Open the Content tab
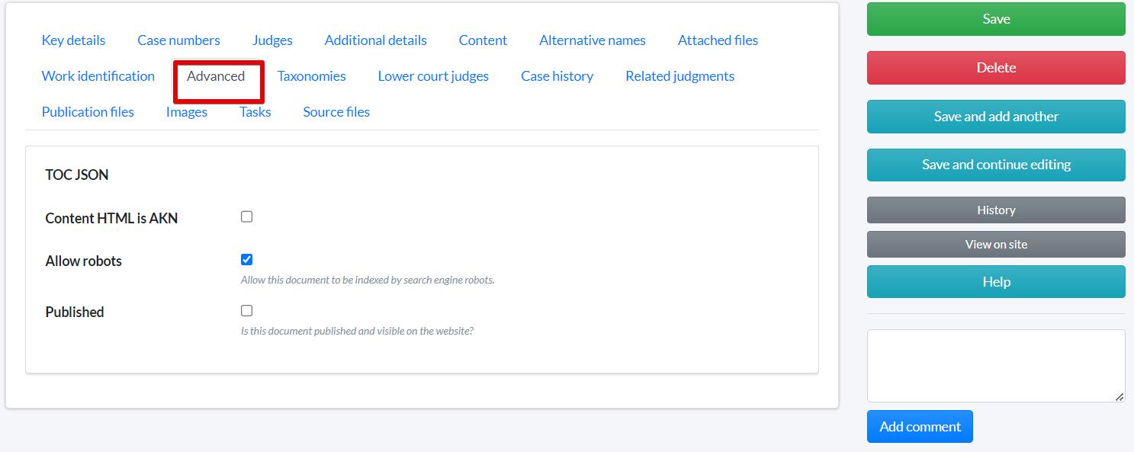This screenshot has width=1134, height=452. point(483,40)
